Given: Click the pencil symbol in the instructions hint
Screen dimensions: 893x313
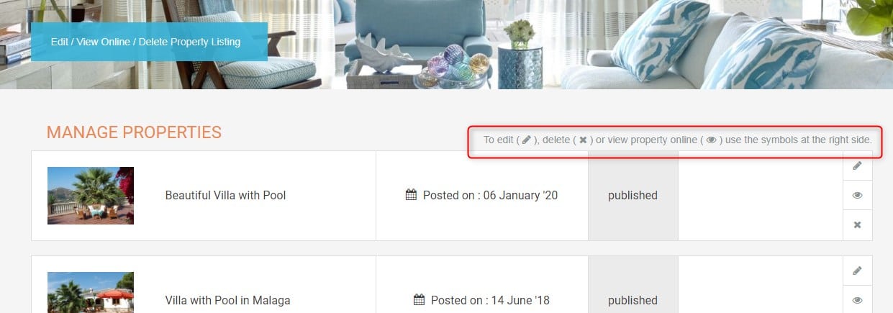Looking at the screenshot, I should 526,140.
